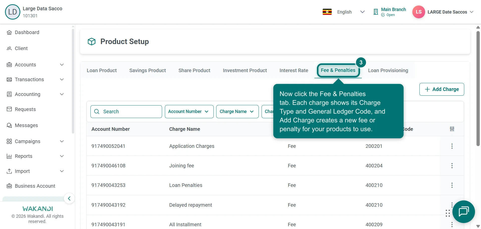Click the drag handle dots near chat widget

coord(448,213)
